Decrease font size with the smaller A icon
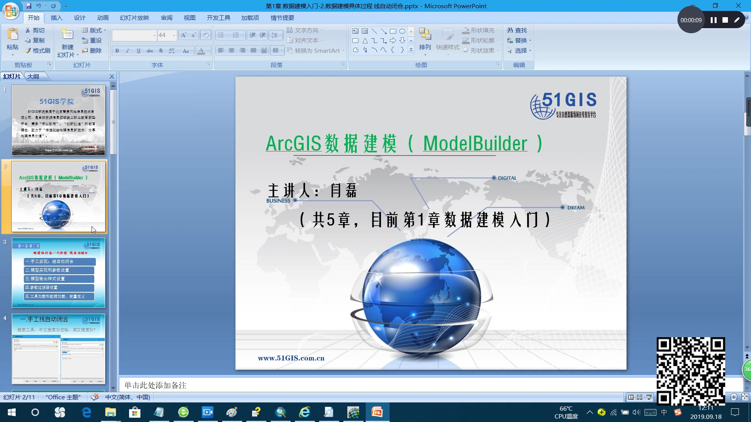The height and width of the screenshot is (422, 751). click(193, 35)
